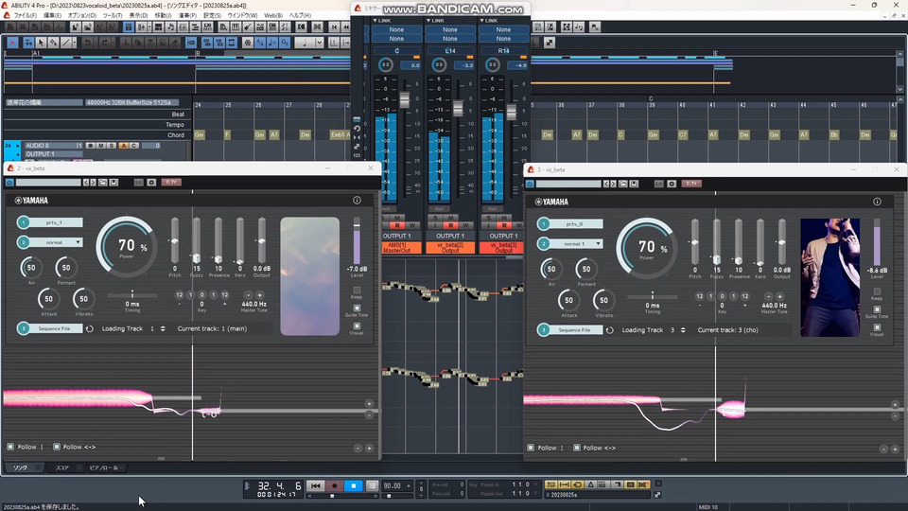908x511 pixels.
Task: Select the line draw tool
Action: [66, 43]
